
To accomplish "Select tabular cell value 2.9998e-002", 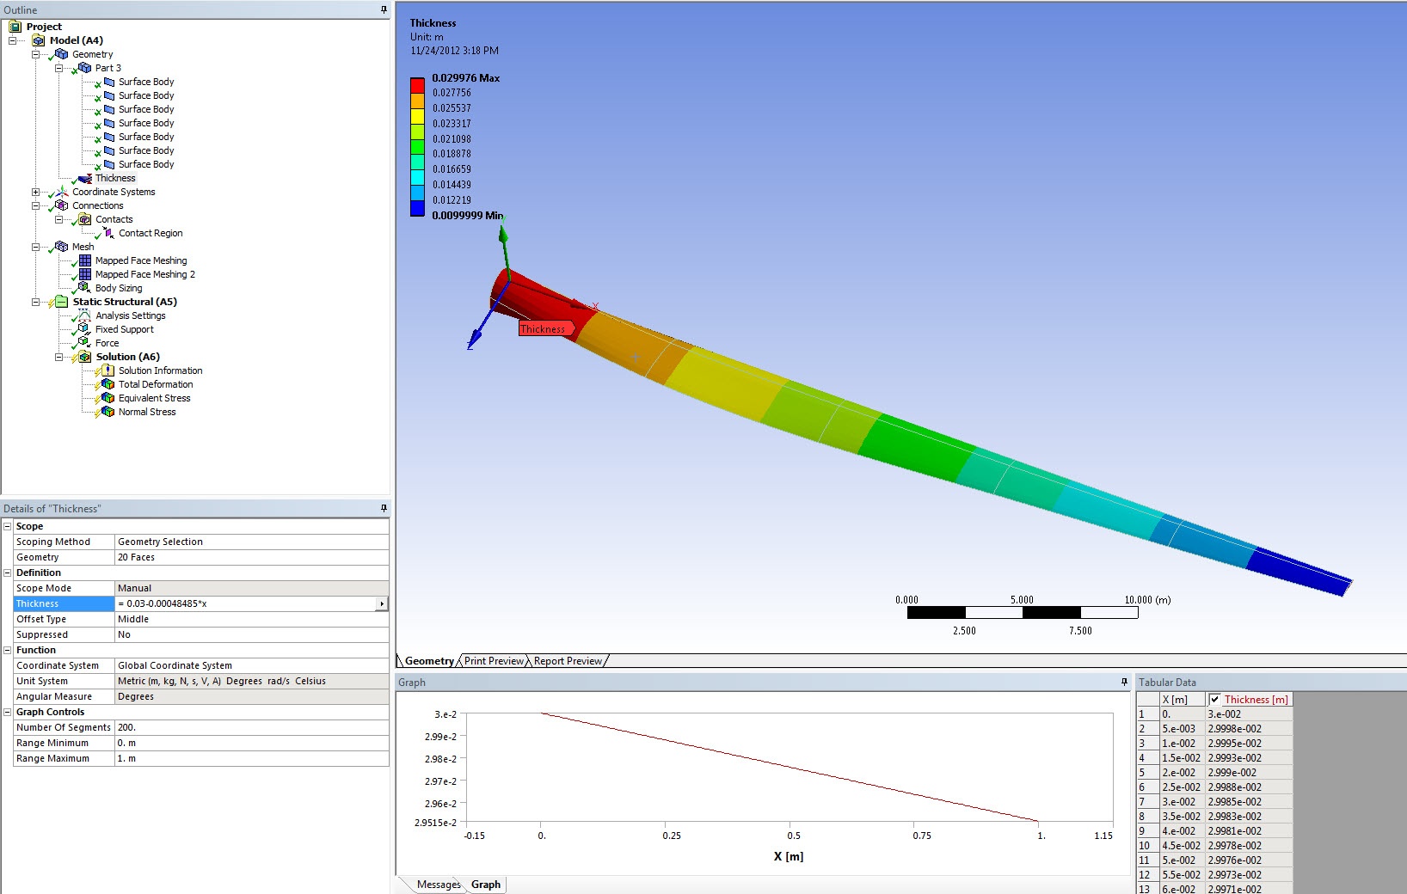I will [x=1248, y=729].
